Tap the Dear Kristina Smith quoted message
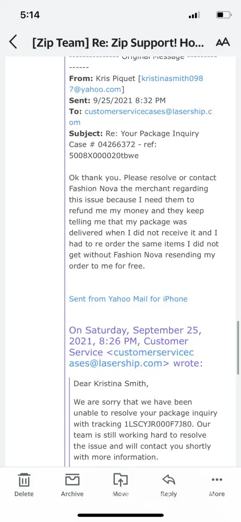The image size is (241, 522). [112, 383]
